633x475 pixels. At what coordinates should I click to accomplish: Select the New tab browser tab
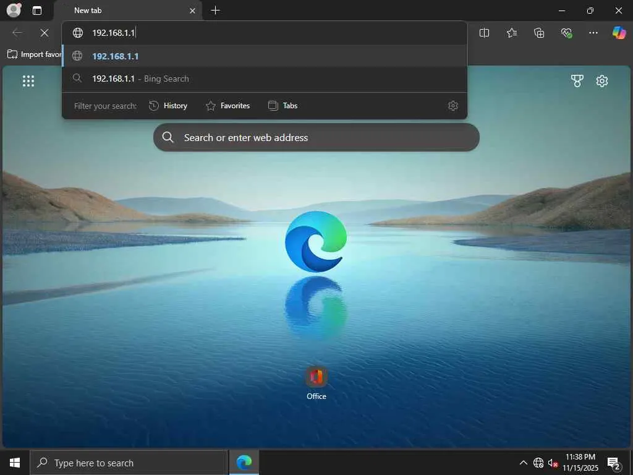click(129, 11)
